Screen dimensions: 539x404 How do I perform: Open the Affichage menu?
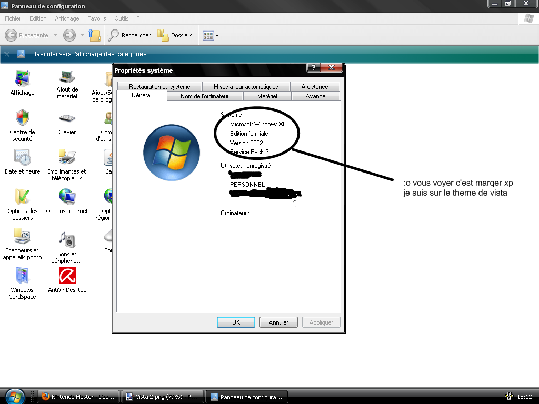pyautogui.click(x=67, y=18)
